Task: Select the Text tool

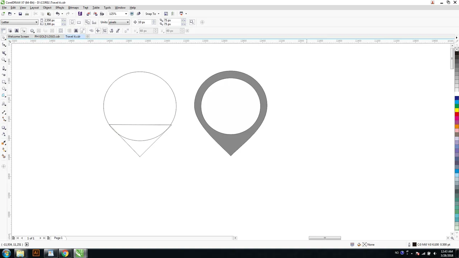Action: [x=4, y=104]
